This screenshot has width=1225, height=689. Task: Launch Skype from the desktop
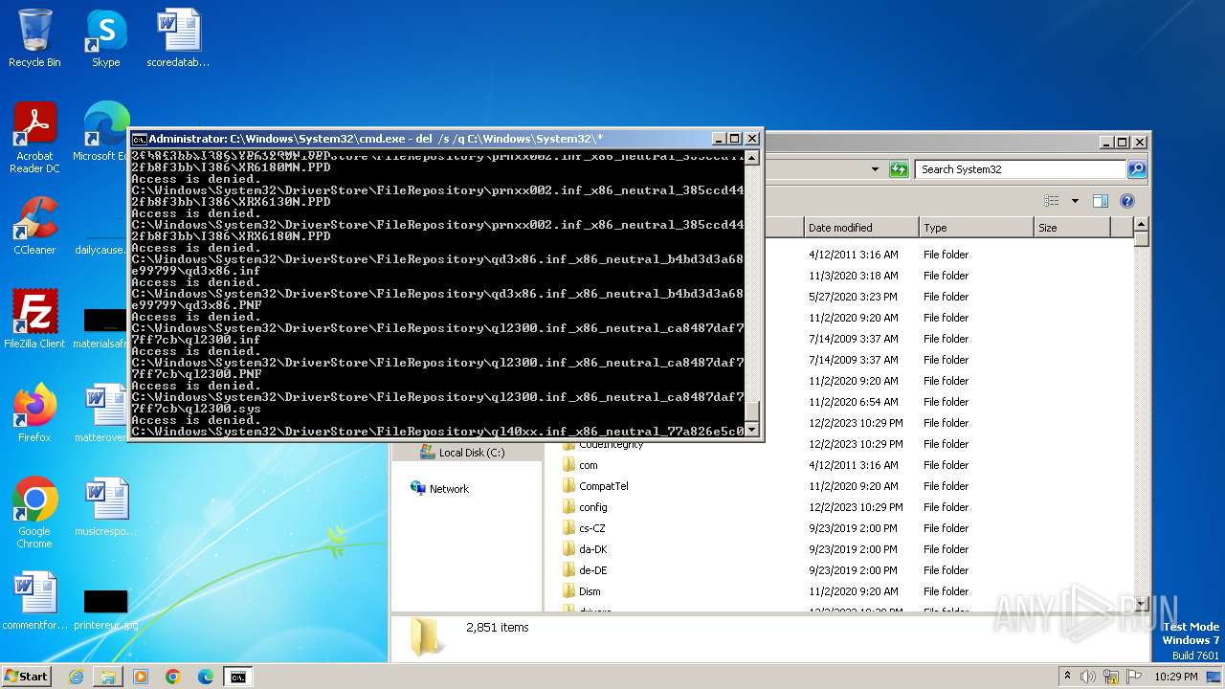pos(105,38)
